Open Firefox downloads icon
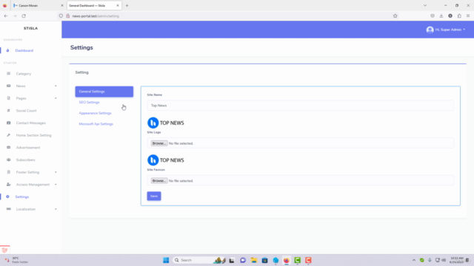 tap(441, 16)
